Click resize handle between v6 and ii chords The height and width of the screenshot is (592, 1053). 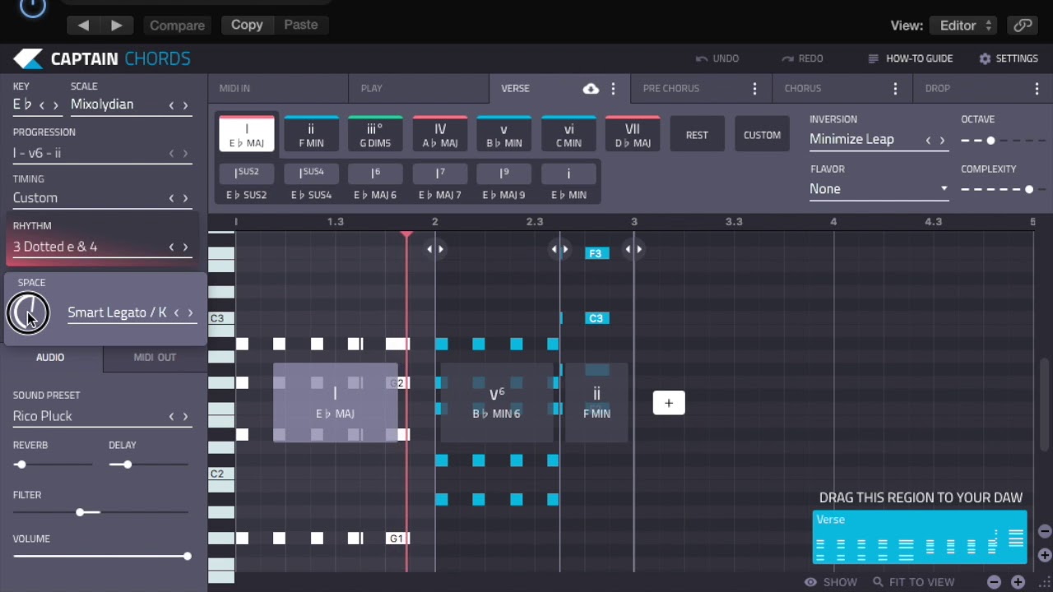coord(560,249)
